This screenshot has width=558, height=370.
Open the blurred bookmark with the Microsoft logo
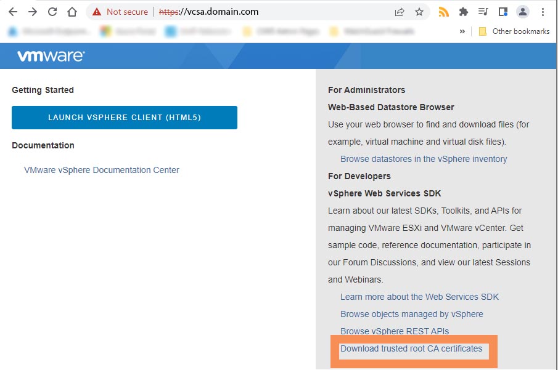coord(128,31)
